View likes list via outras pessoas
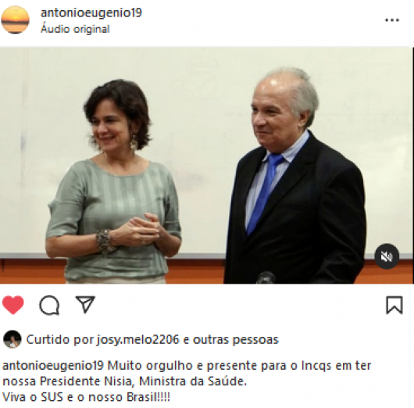This screenshot has height=408, width=414. [236, 339]
